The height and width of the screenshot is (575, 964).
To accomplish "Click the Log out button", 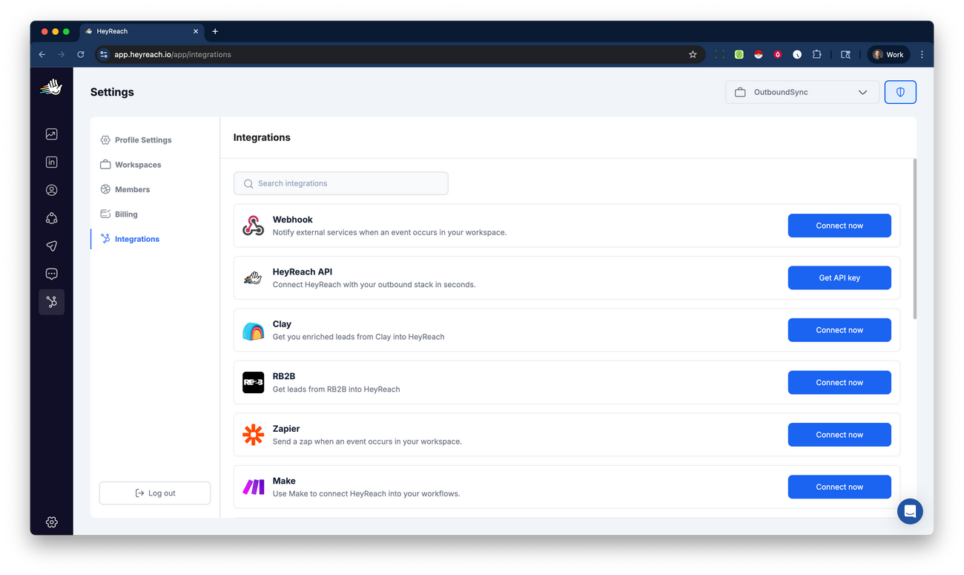I will [x=154, y=493].
